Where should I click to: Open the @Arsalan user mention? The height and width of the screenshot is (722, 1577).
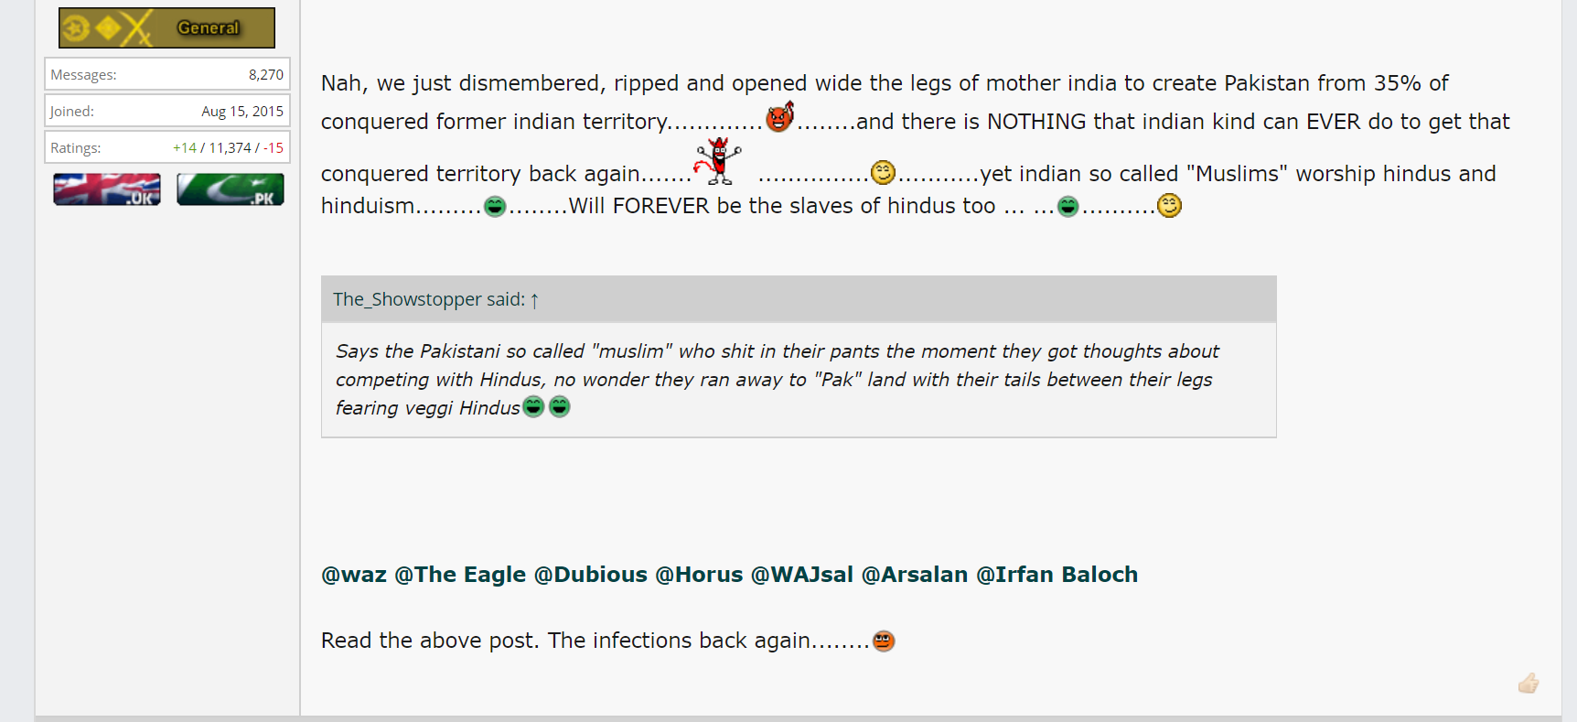tap(915, 575)
